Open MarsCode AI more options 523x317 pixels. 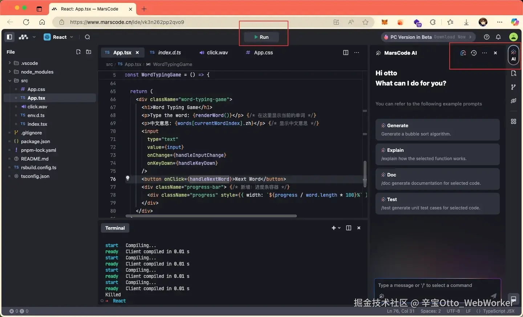(x=485, y=53)
